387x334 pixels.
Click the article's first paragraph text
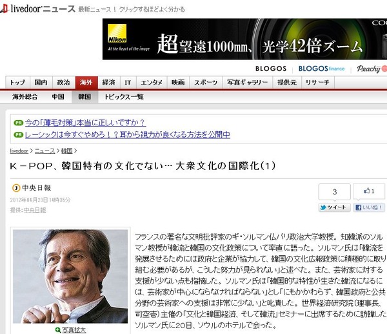261,281
